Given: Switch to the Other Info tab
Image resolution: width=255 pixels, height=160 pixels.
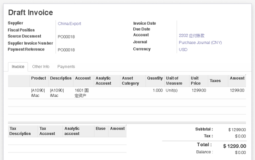Looking at the screenshot, I should (x=41, y=67).
